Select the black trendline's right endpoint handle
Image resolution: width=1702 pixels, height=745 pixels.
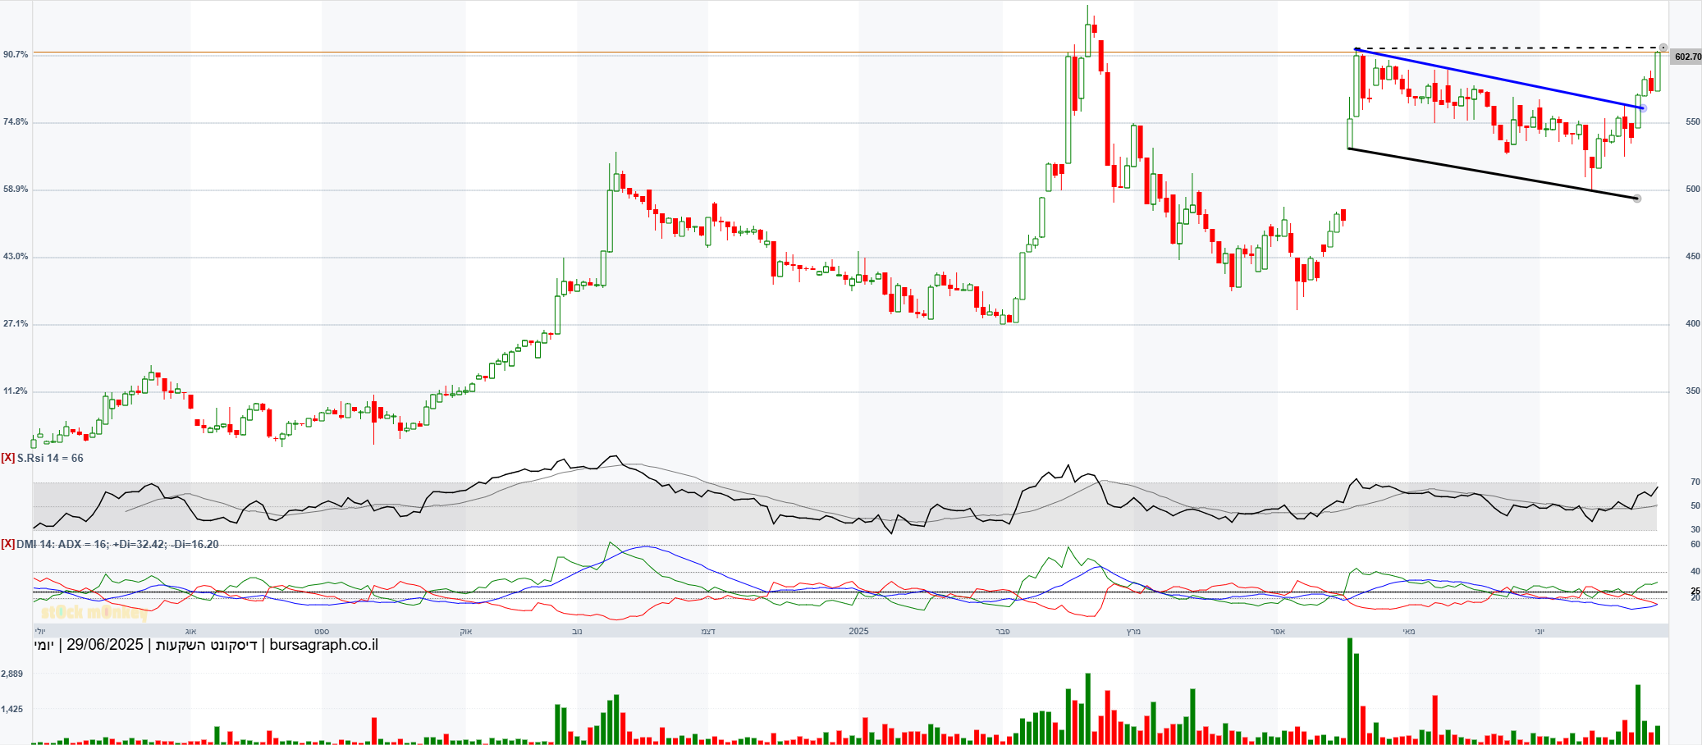click(1637, 199)
